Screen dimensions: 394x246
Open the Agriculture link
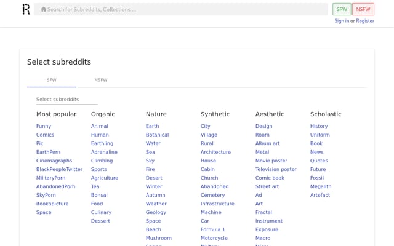[x=105, y=178]
